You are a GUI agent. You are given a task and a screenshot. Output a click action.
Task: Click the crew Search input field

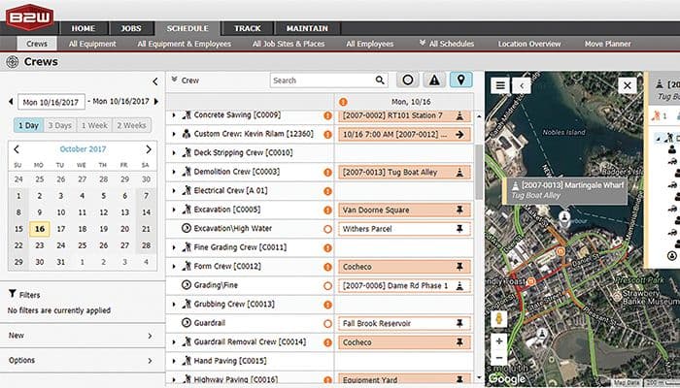click(x=321, y=81)
